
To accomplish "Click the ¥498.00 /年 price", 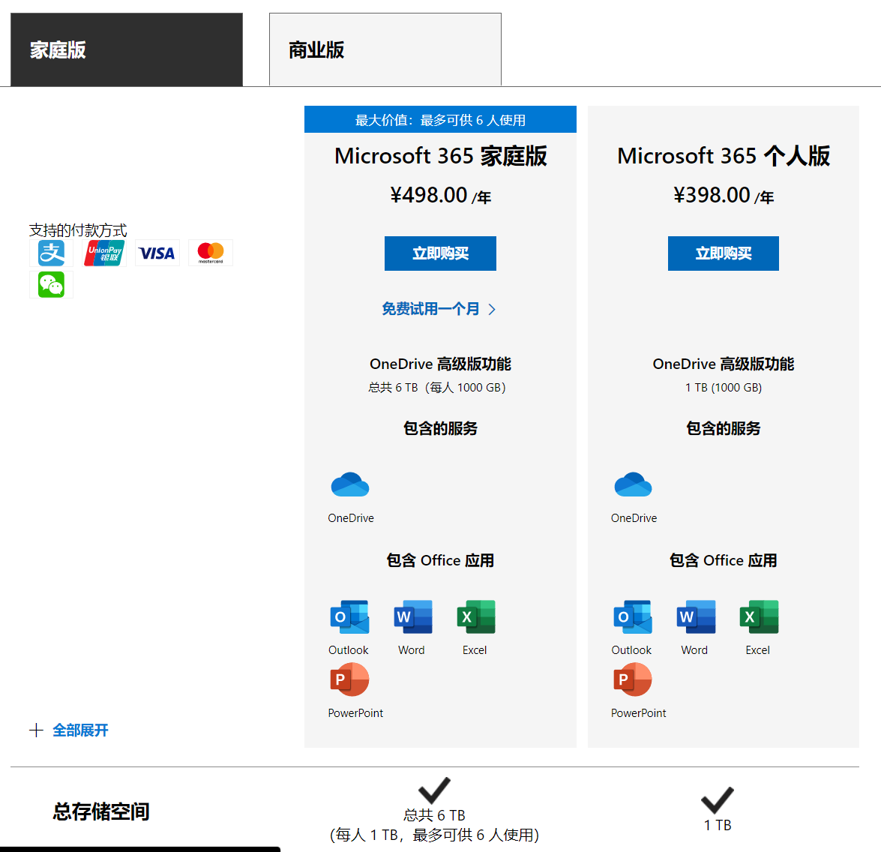I will pos(441,196).
